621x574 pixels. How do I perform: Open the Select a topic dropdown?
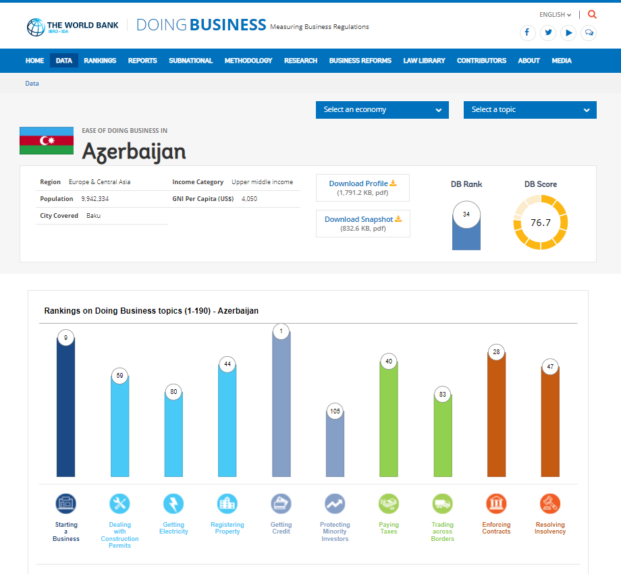point(530,110)
